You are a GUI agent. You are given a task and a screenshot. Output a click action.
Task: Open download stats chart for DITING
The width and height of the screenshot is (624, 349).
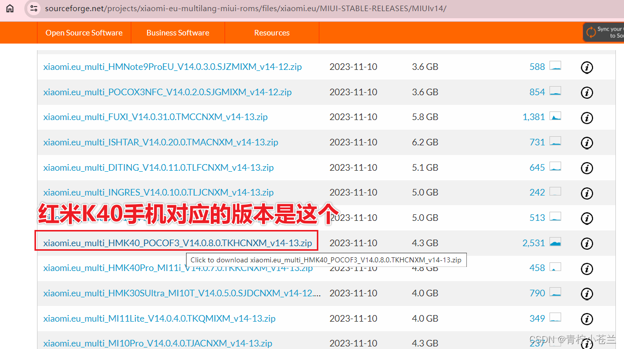click(556, 167)
